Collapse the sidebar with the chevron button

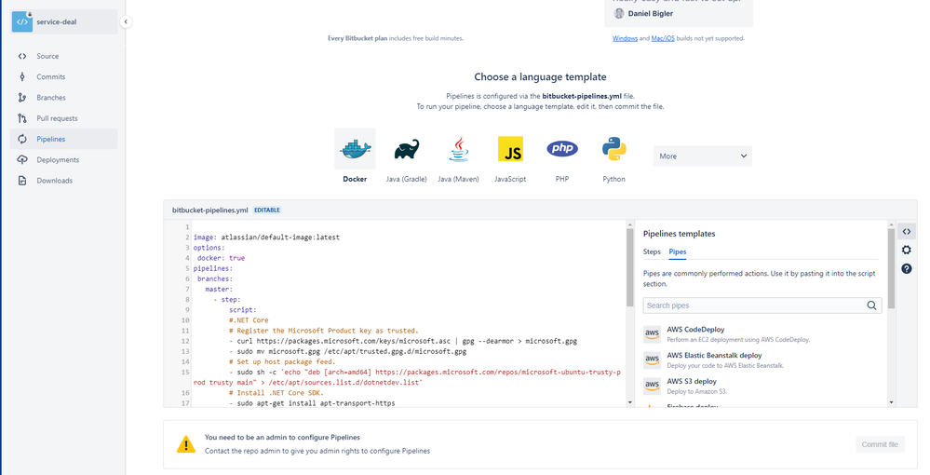click(125, 22)
